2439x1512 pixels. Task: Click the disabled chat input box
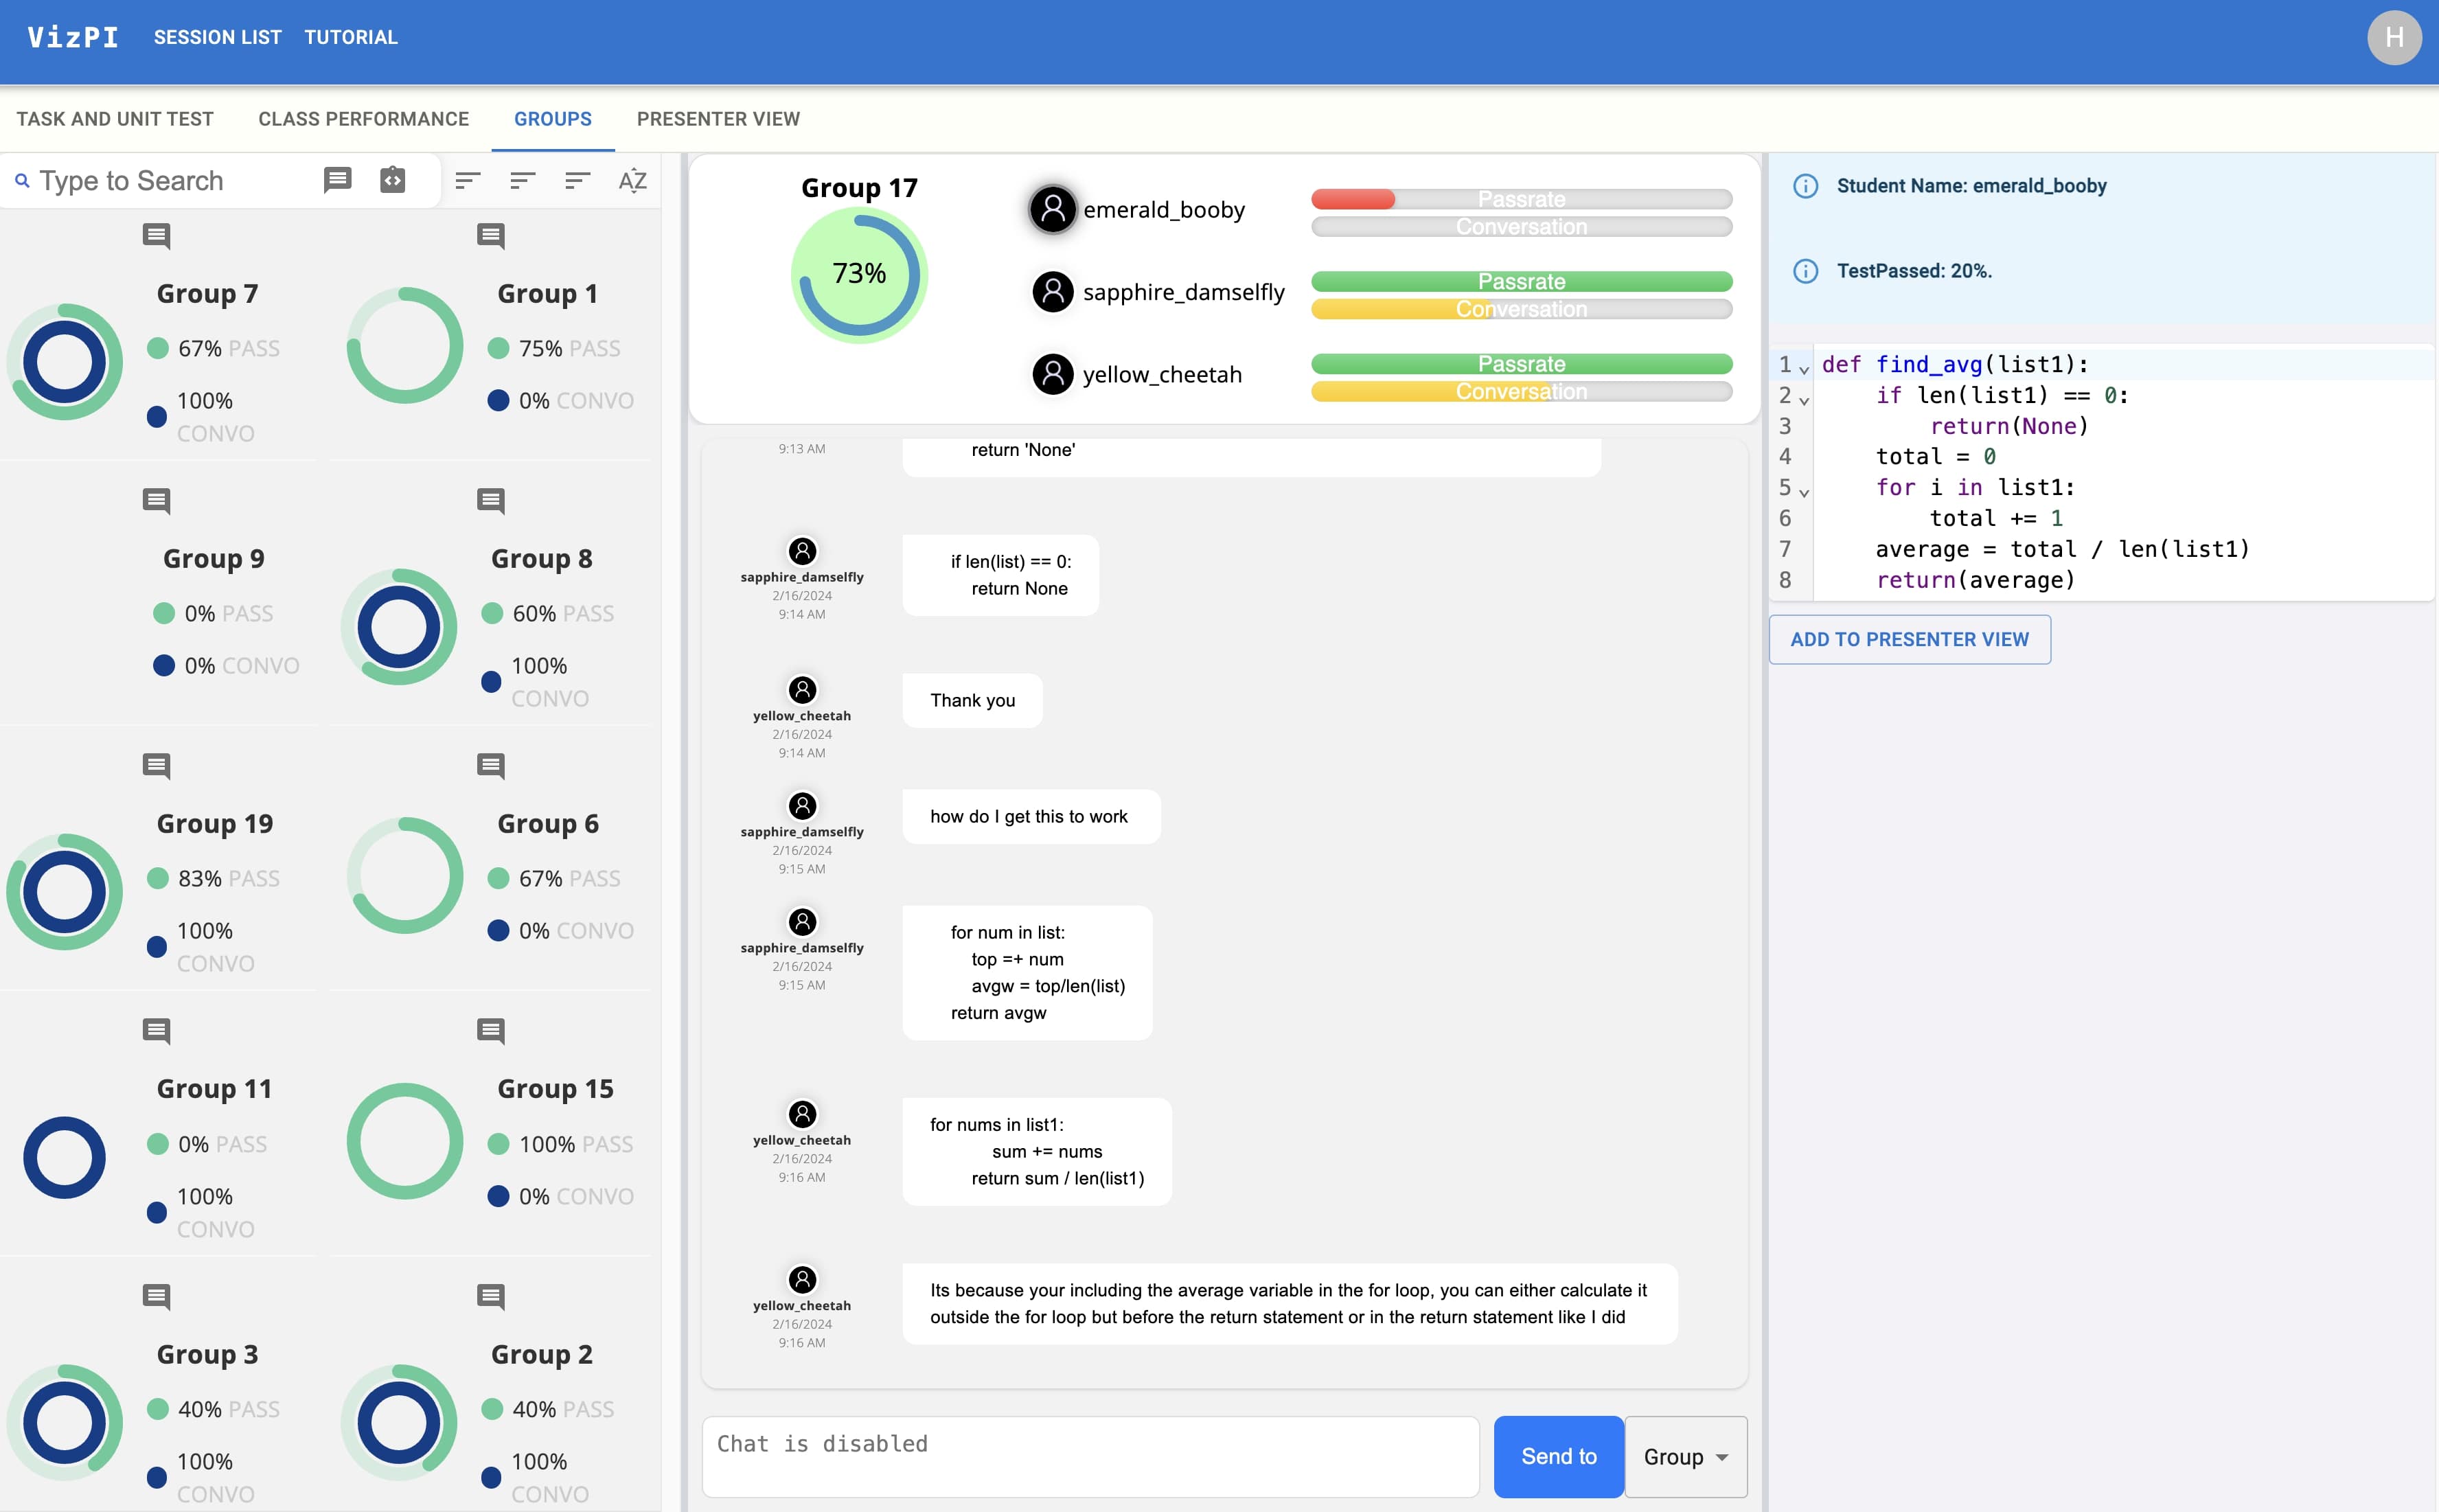click(x=1090, y=1456)
